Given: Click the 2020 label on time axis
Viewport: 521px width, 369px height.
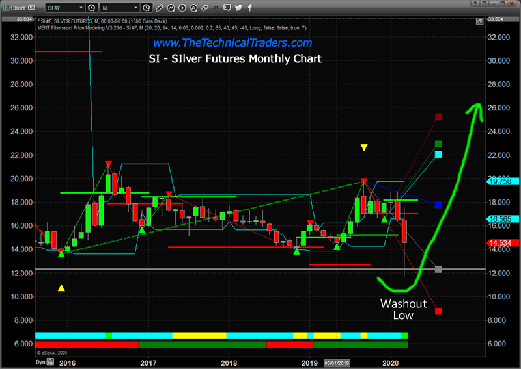Looking at the screenshot, I should (x=390, y=363).
